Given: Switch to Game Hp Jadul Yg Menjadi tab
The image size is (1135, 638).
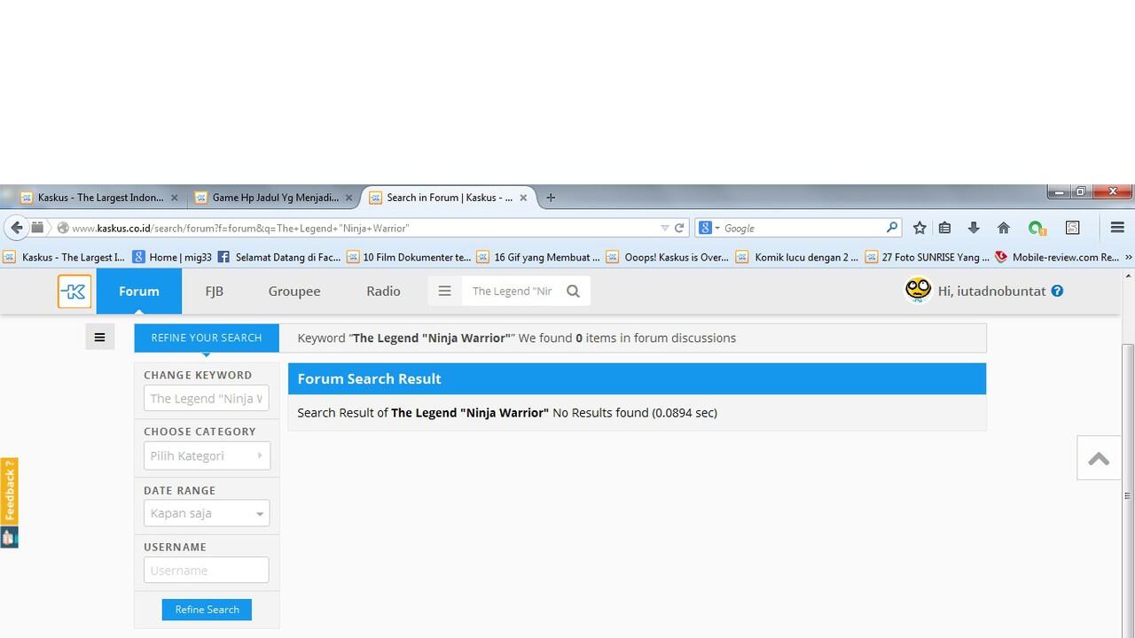Looking at the screenshot, I should [274, 198].
